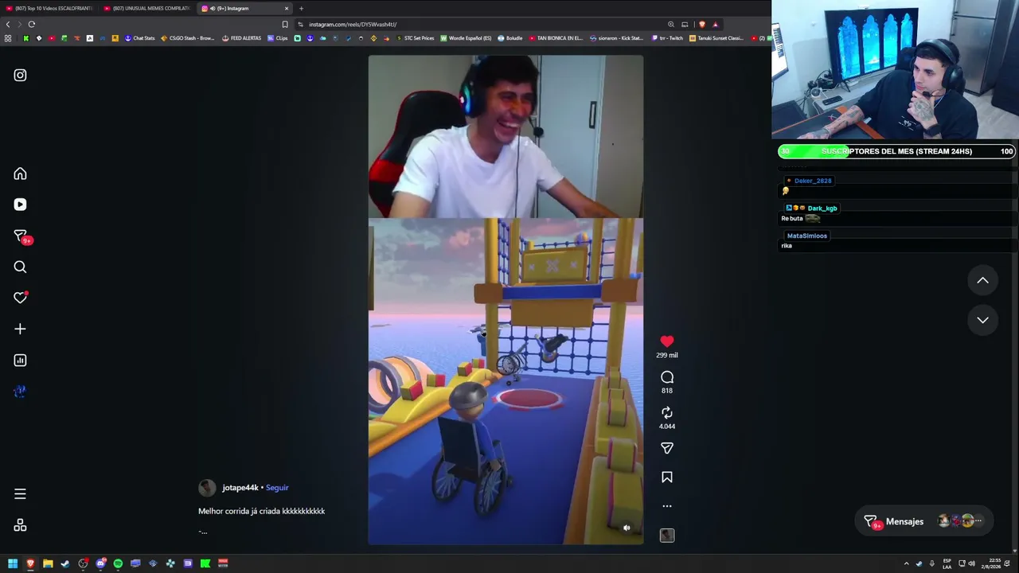Open the Reels icon in sidebar
This screenshot has height=573, width=1019.
20,205
